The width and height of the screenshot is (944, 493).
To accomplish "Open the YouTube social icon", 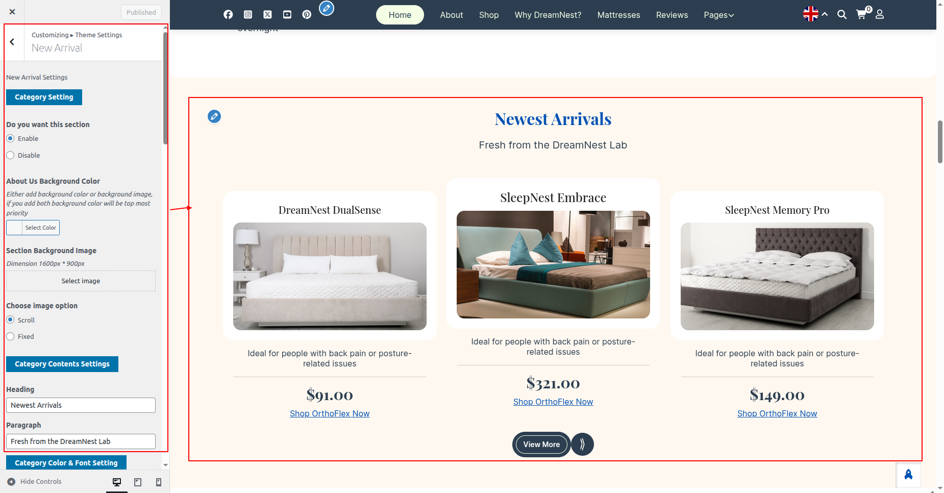I will coord(287,15).
